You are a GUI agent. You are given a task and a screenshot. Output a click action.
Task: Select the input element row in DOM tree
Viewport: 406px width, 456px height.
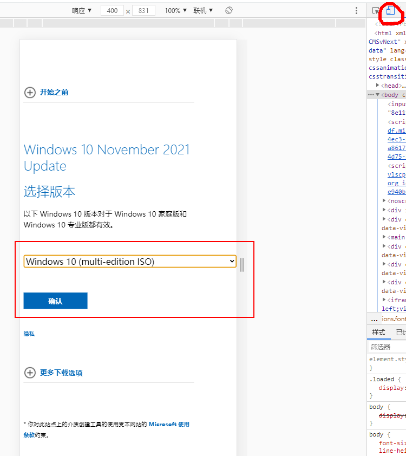tap(397, 104)
